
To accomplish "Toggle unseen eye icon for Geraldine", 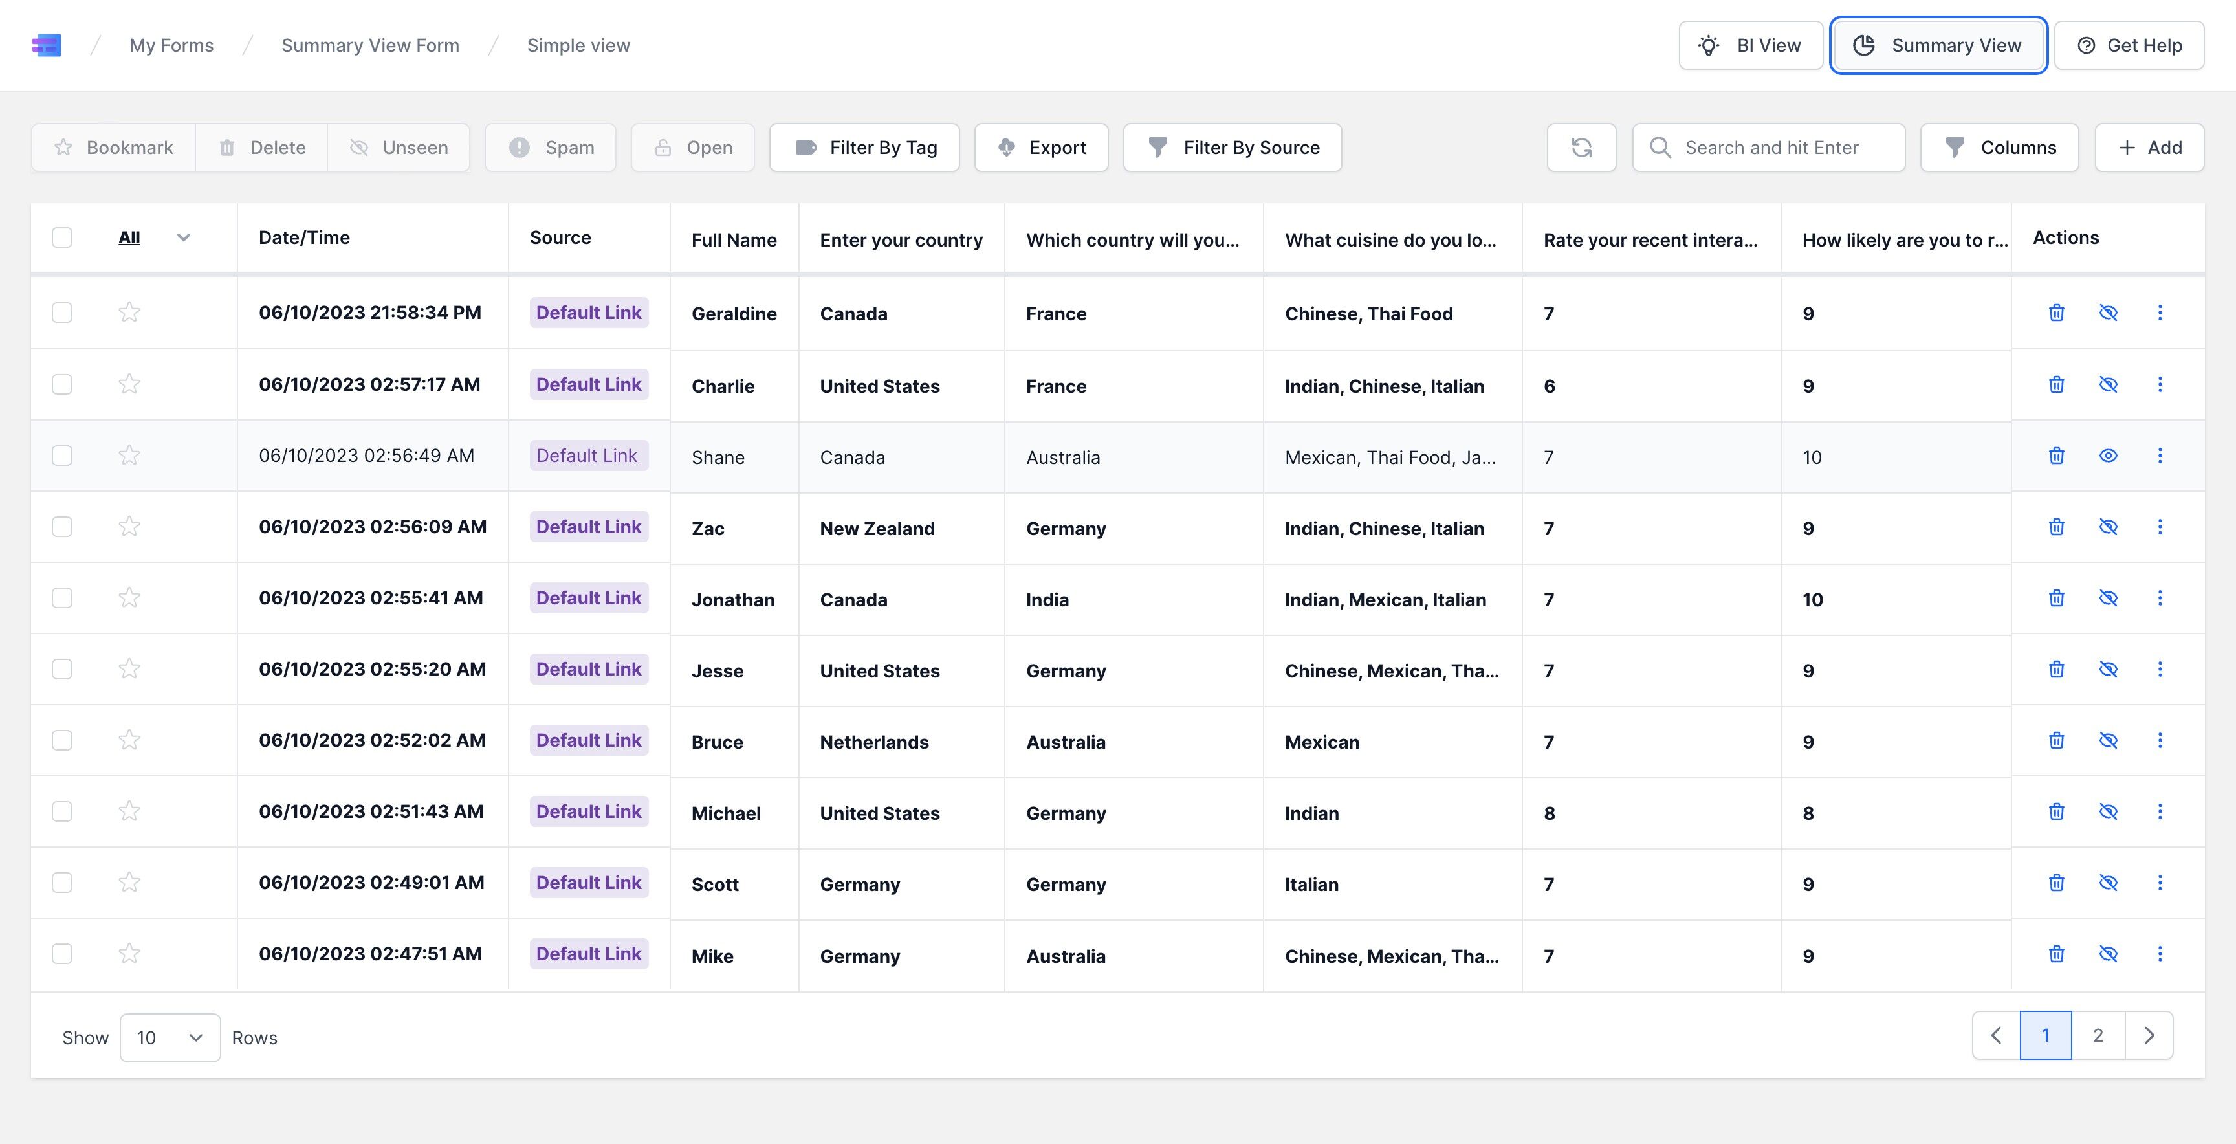I will pyautogui.click(x=2109, y=313).
